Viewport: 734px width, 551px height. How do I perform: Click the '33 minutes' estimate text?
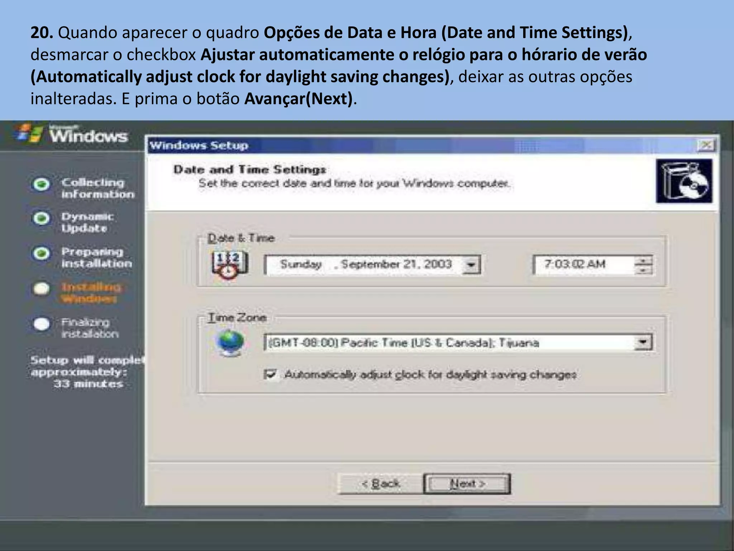(88, 384)
